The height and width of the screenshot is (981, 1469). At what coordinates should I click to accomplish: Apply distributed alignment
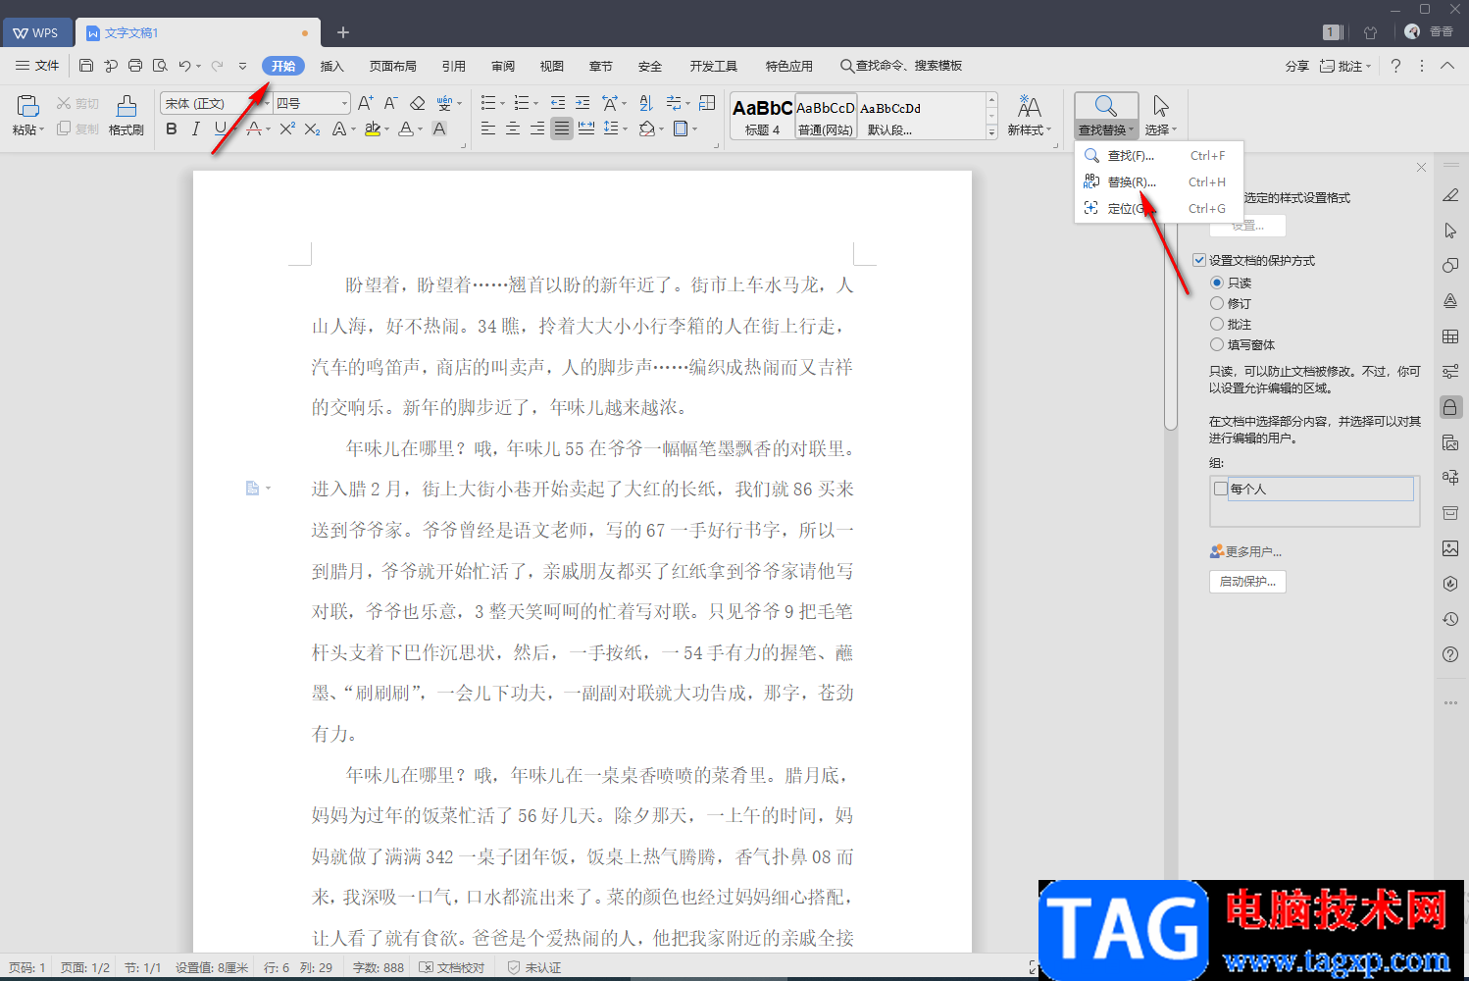tap(586, 129)
